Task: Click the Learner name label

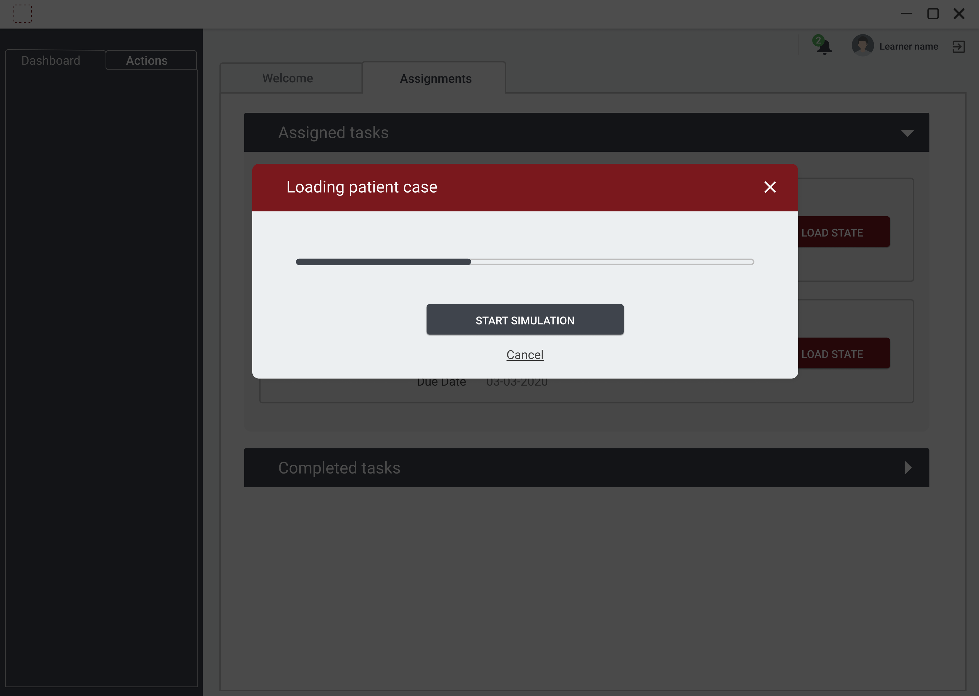Action: (x=909, y=47)
